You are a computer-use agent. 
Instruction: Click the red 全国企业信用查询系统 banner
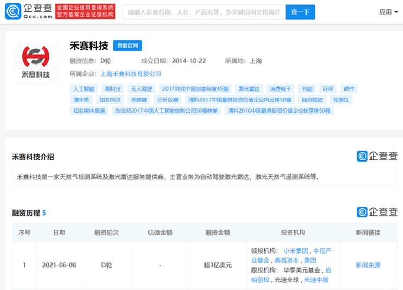pyautogui.click(x=86, y=11)
